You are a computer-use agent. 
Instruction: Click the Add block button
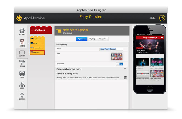[41, 30]
